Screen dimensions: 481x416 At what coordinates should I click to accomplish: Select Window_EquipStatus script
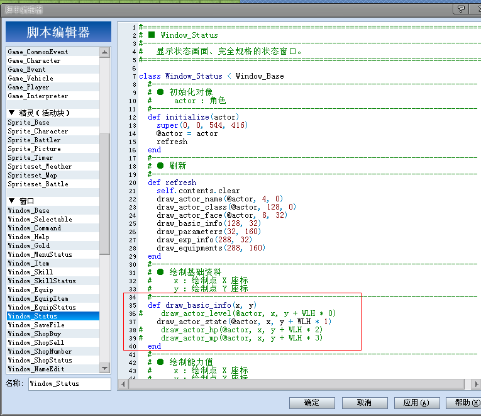coord(53,307)
